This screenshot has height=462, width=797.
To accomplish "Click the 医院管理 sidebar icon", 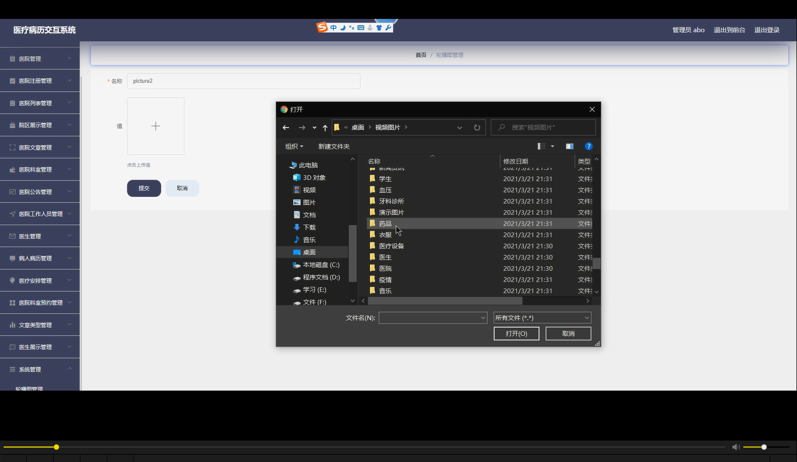I will point(13,59).
